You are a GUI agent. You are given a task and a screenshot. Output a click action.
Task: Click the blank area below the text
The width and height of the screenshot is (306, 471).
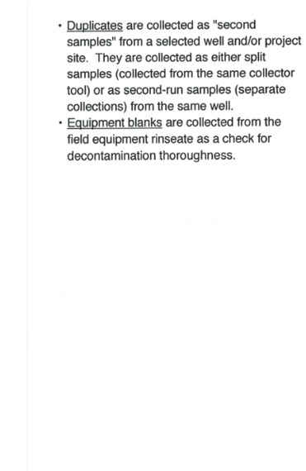pyautogui.click(x=167, y=301)
